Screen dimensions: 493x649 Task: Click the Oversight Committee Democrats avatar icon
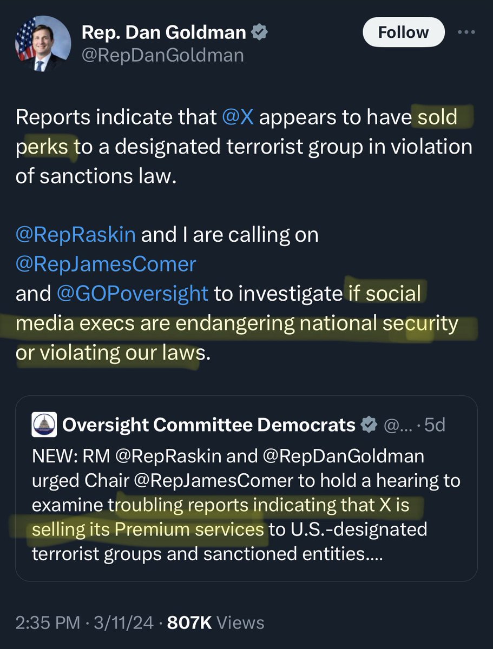pyautogui.click(x=43, y=425)
